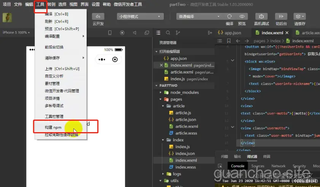This screenshot has height=187, width=320.
Task: Click the preview eye icon
Action: [242, 16]
